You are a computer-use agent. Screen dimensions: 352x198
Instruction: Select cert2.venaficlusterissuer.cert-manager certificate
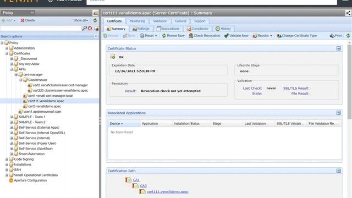pos(60,85)
